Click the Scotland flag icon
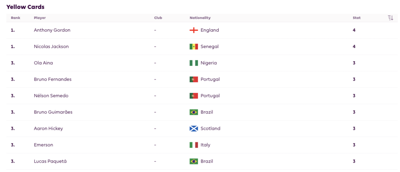400x172 pixels. click(x=194, y=128)
